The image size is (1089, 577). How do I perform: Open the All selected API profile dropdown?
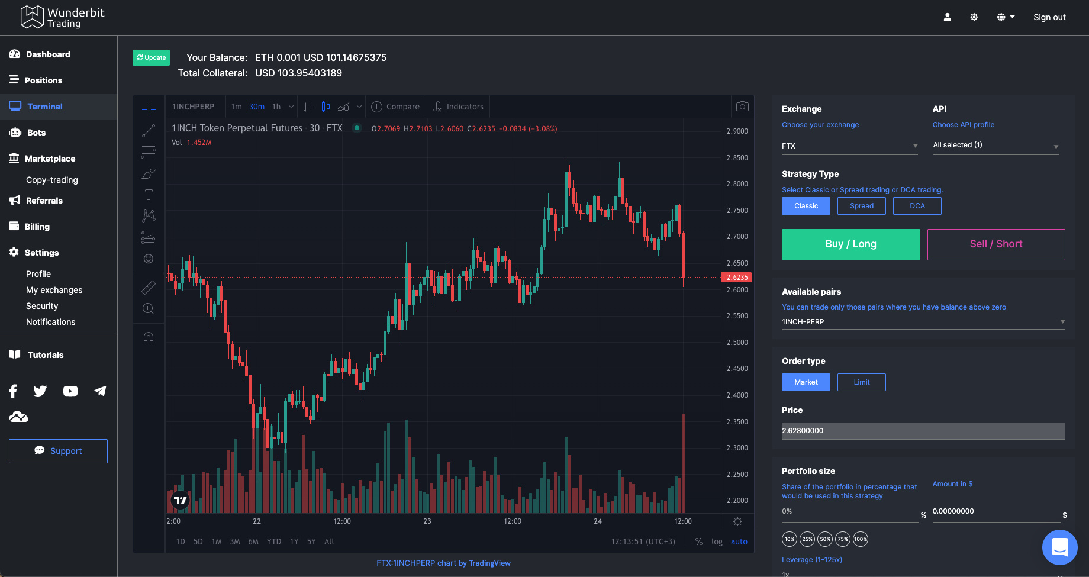tap(996, 146)
